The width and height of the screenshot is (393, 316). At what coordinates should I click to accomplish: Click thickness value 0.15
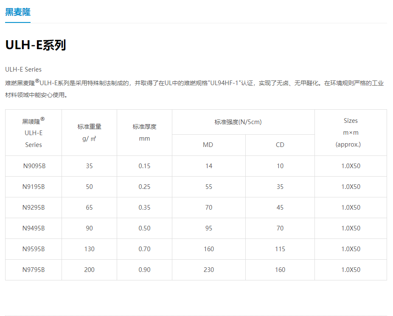pos(144,166)
